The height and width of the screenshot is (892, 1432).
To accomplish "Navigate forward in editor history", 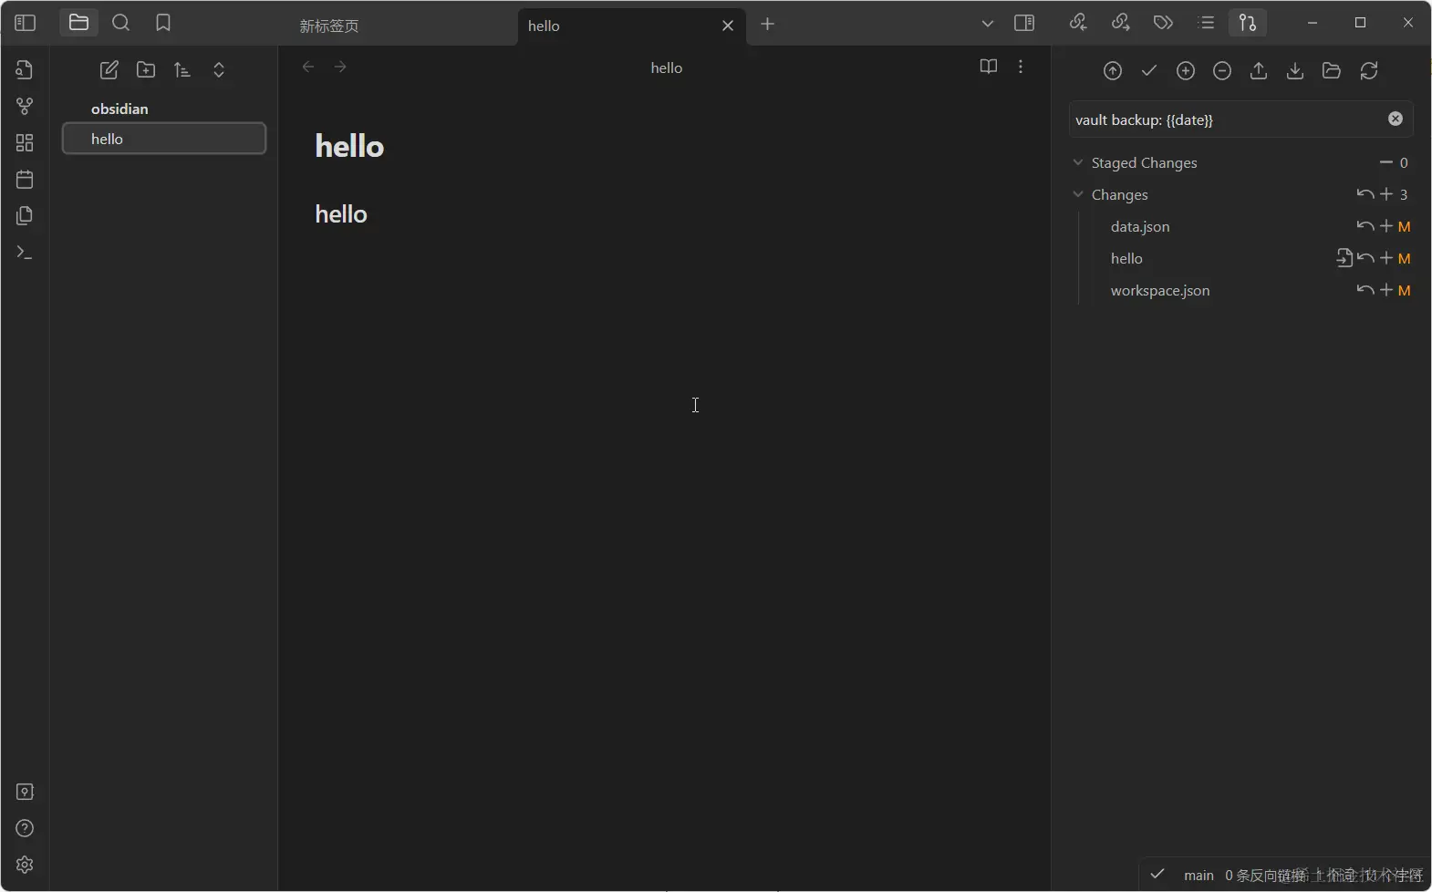I will pos(340,67).
